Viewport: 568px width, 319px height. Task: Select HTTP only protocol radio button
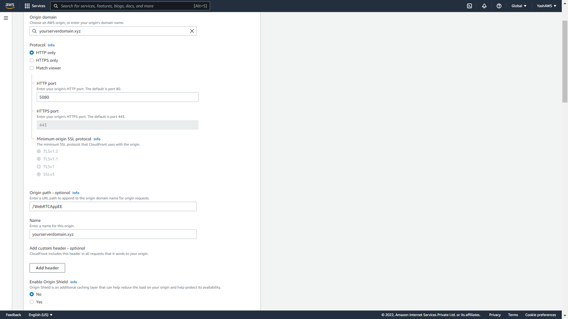pos(32,53)
